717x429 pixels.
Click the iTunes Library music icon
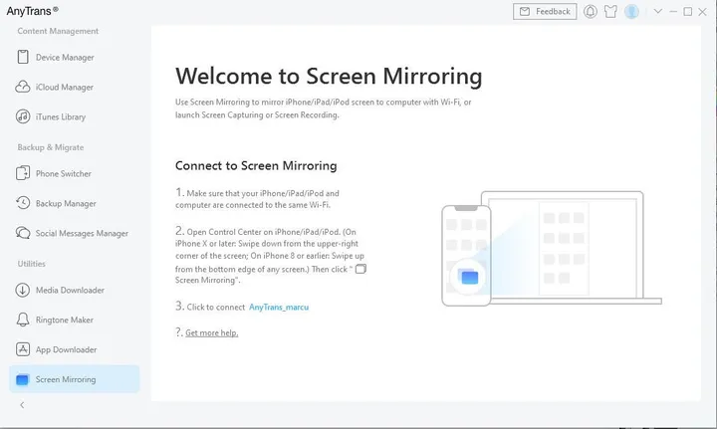pos(23,116)
